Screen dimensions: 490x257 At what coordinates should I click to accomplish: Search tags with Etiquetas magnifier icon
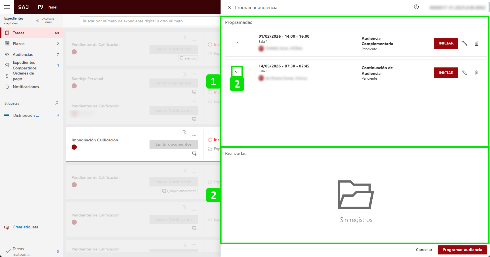pos(57,103)
